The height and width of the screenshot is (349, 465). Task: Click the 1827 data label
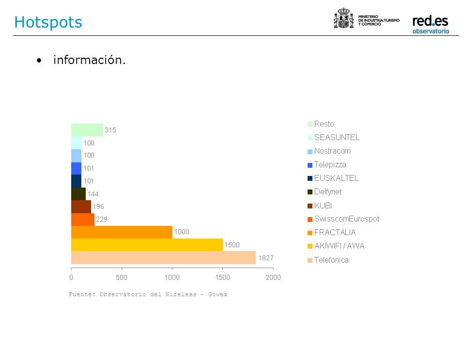tap(266, 258)
